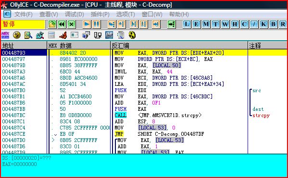
Task: Show CPU window with the C toolbar button
Action: (x=244, y=24)
